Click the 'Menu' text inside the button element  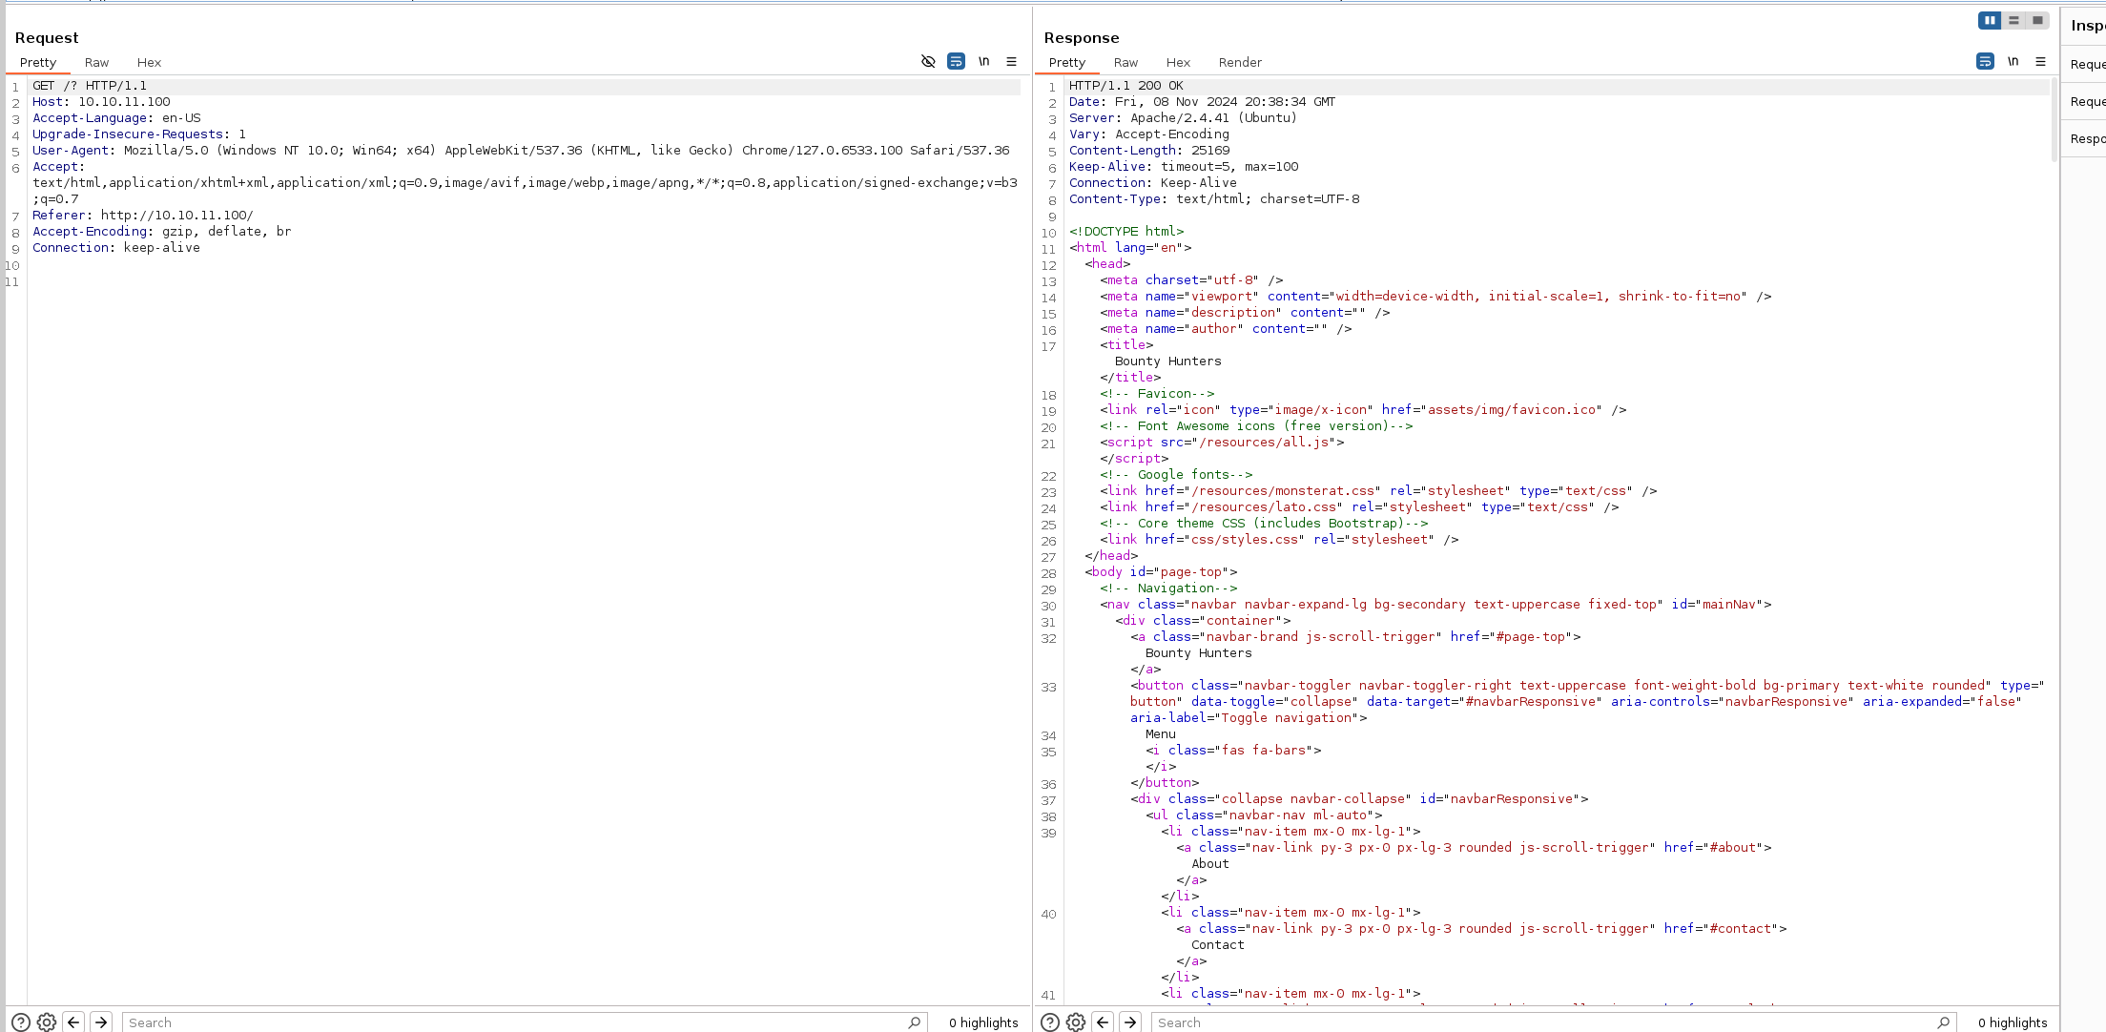pyautogui.click(x=1161, y=734)
